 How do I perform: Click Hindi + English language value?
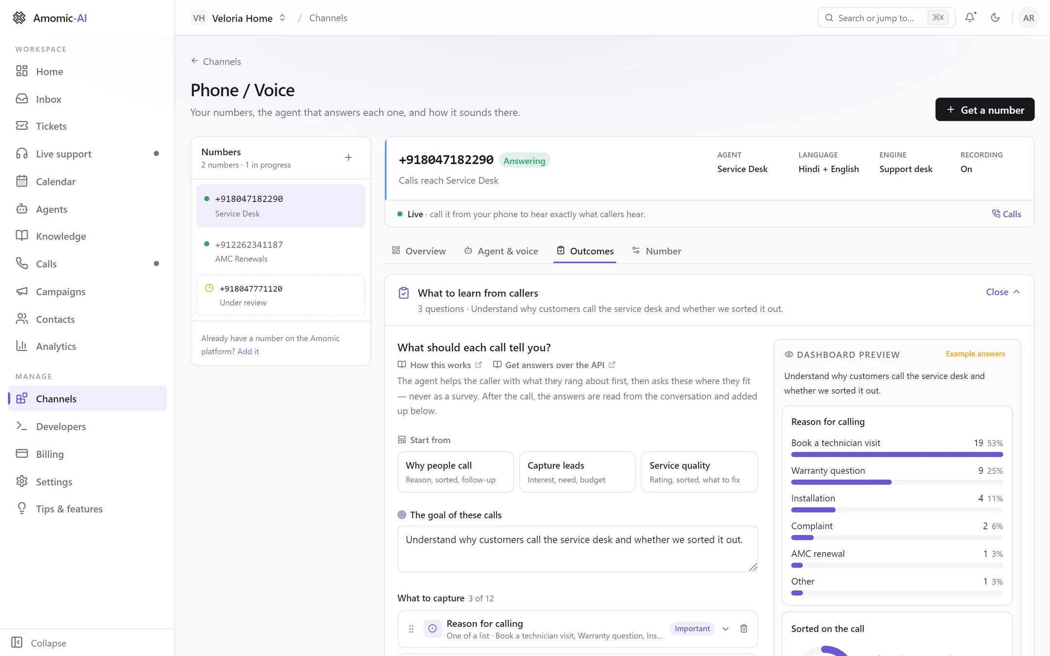tap(828, 169)
